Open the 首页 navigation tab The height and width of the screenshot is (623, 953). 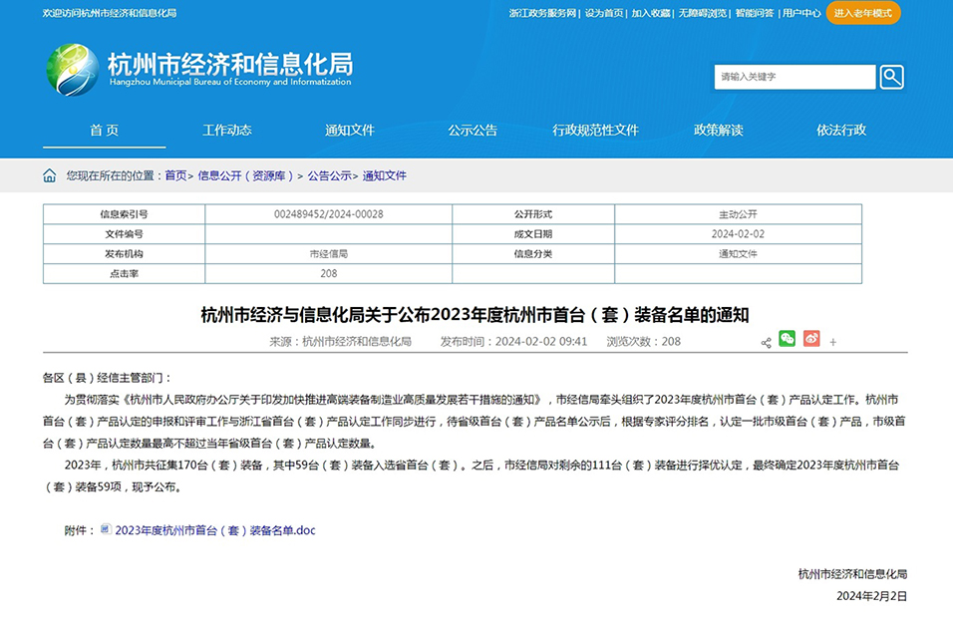tap(104, 131)
